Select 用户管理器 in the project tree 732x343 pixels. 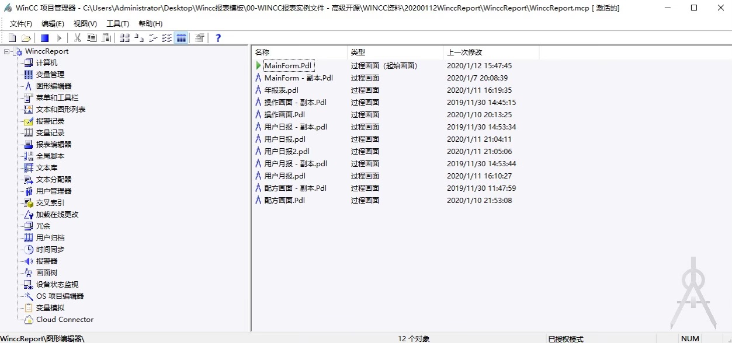pos(54,191)
